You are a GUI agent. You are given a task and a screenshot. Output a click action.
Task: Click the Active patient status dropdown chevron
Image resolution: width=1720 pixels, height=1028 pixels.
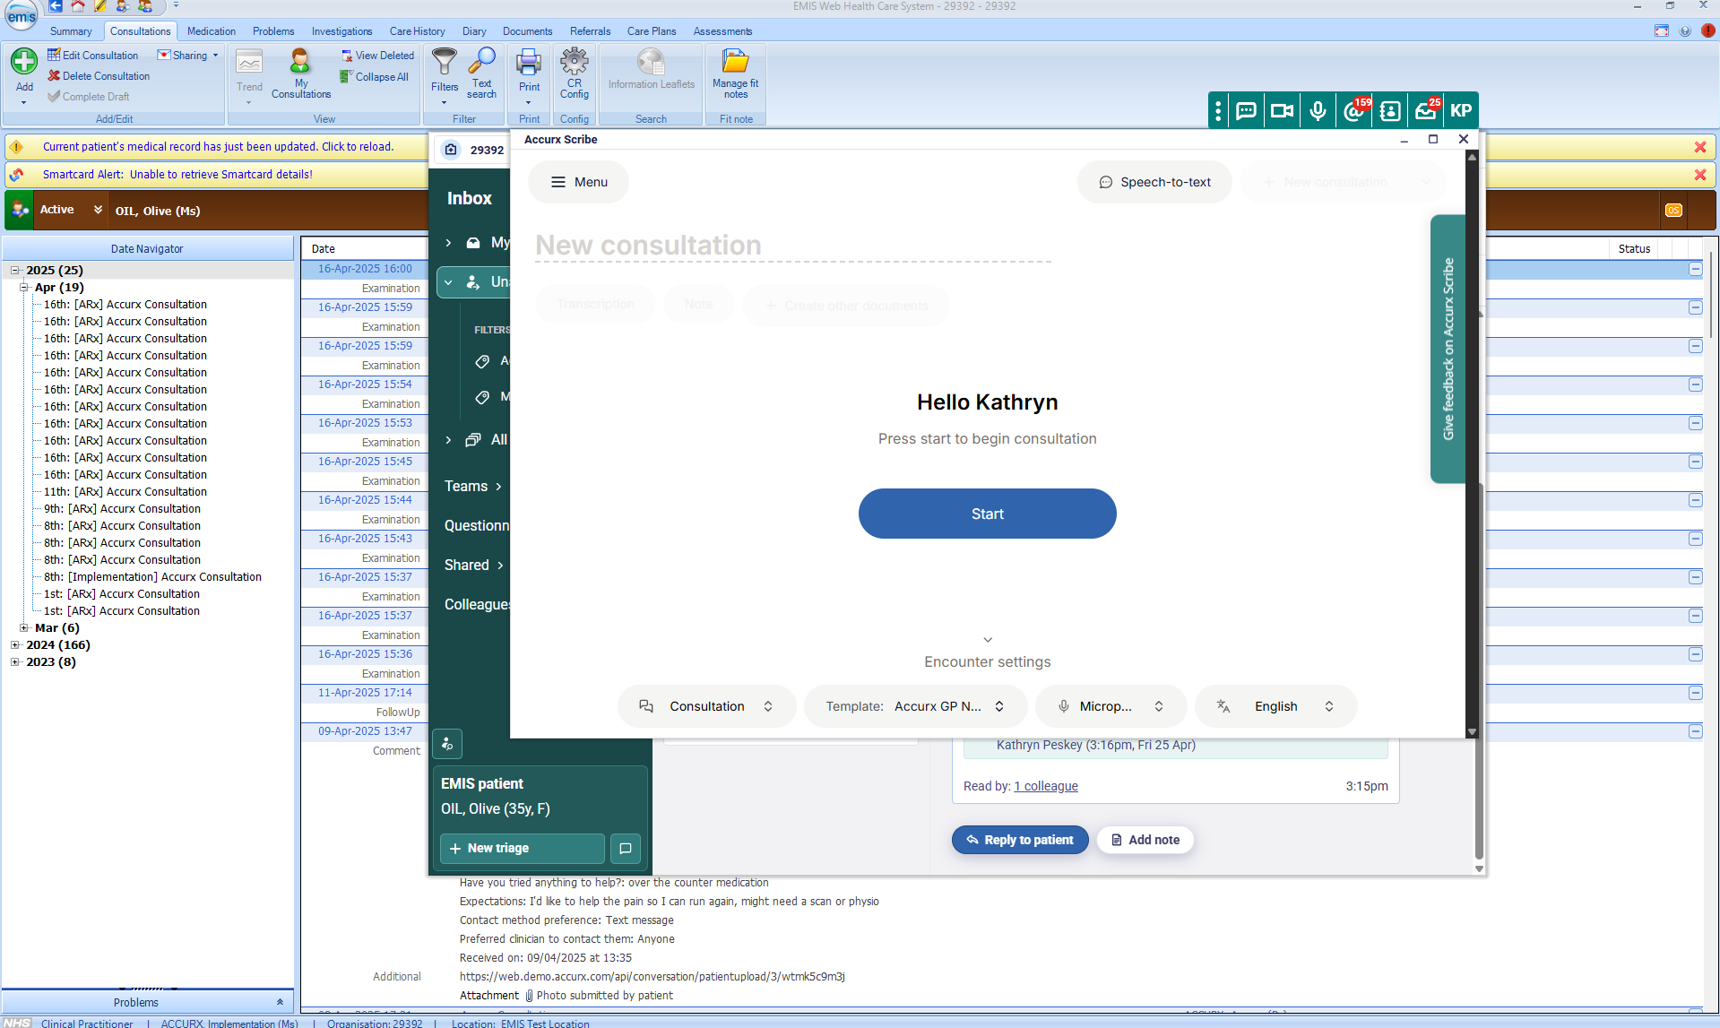(x=98, y=210)
